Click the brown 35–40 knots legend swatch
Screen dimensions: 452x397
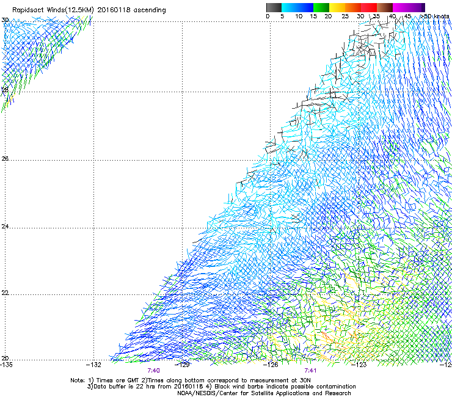click(x=385, y=7)
